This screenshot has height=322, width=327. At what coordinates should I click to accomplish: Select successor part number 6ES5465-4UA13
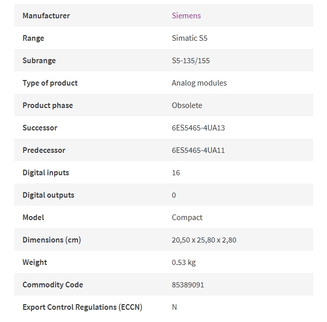[x=198, y=128]
